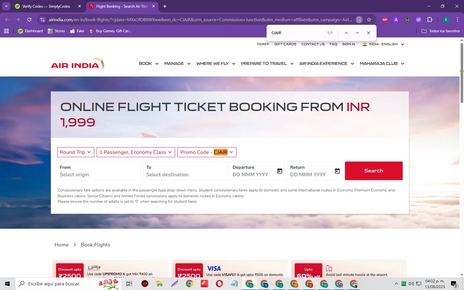Switch to Verify Codes — SimplyCodes tab

coord(46,6)
